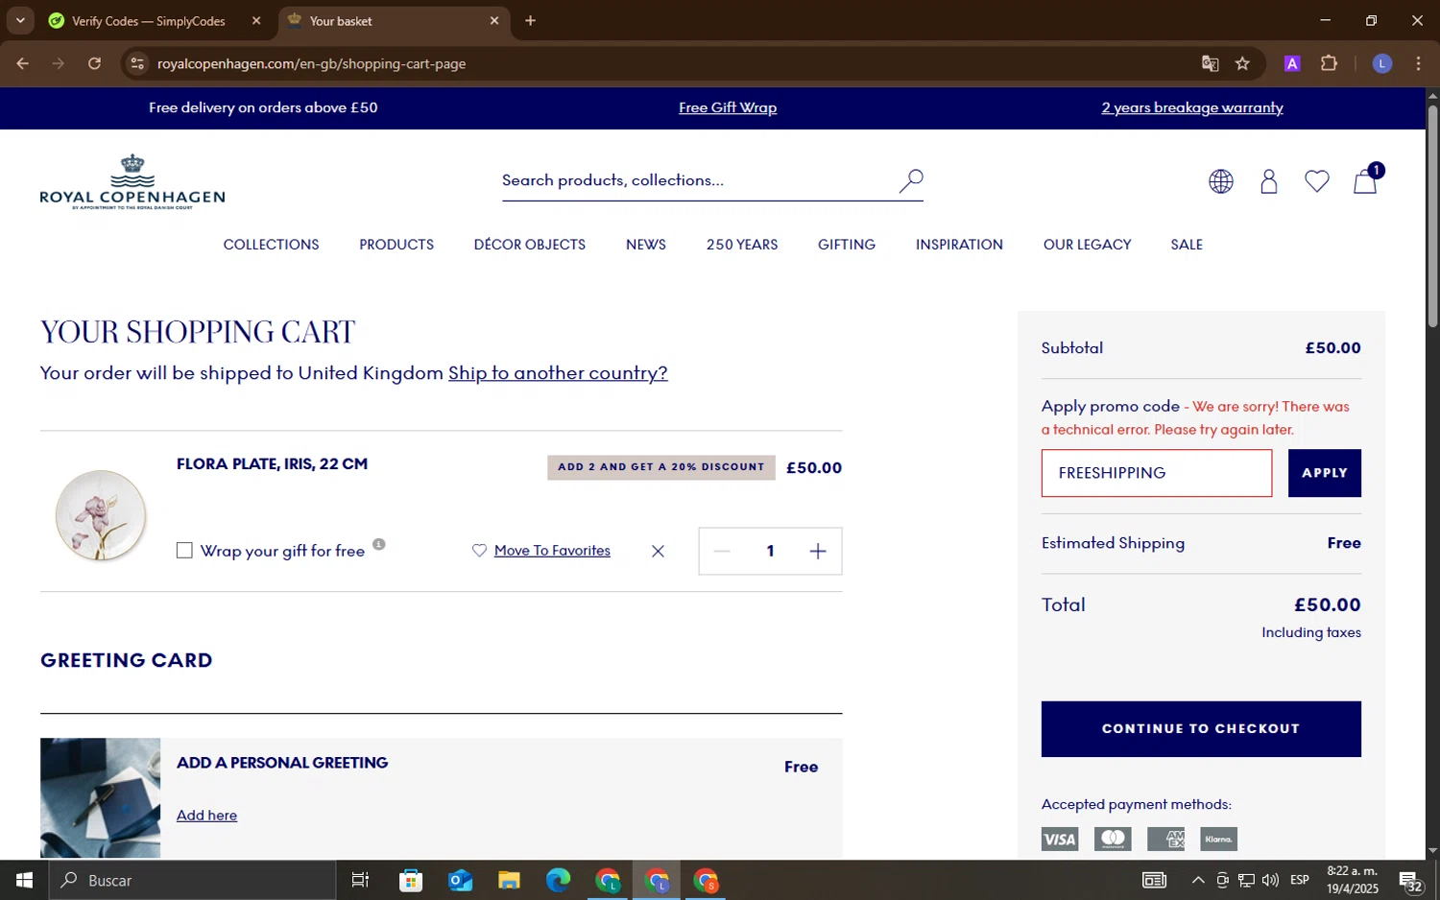
Task: Open the SALE menu
Action: point(1187,245)
